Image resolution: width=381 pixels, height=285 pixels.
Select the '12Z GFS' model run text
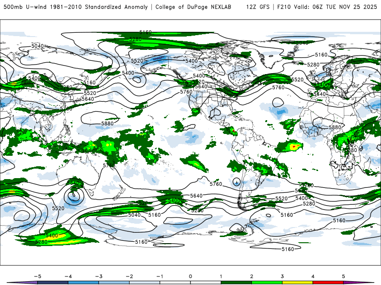point(258,7)
